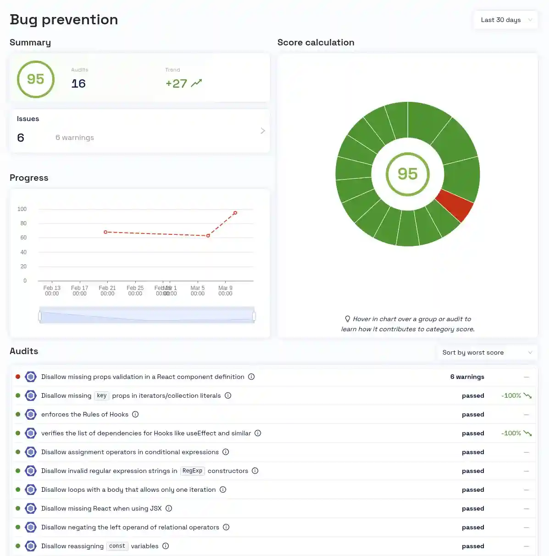Click the upward trend arrow icon next to +27
549x556 pixels.
click(x=196, y=83)
